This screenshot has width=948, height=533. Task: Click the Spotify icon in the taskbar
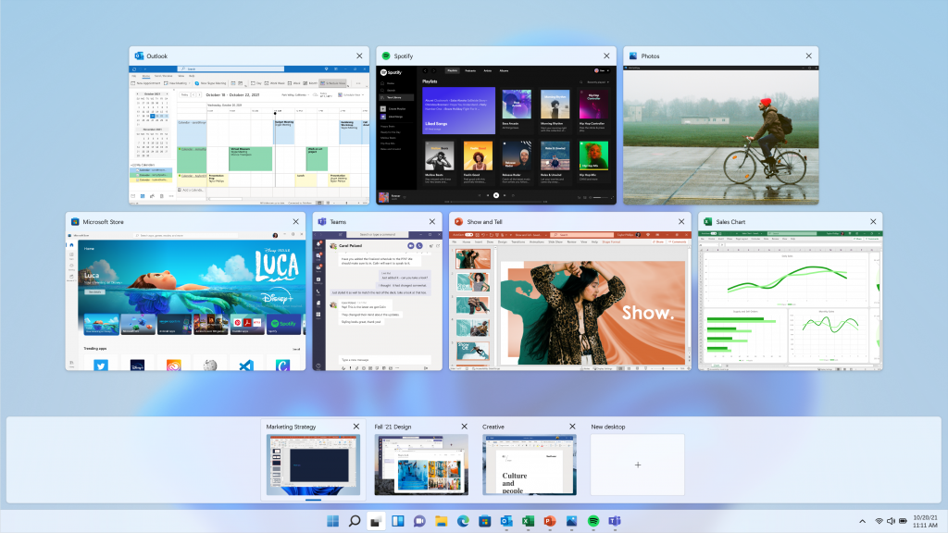(593, 521)
